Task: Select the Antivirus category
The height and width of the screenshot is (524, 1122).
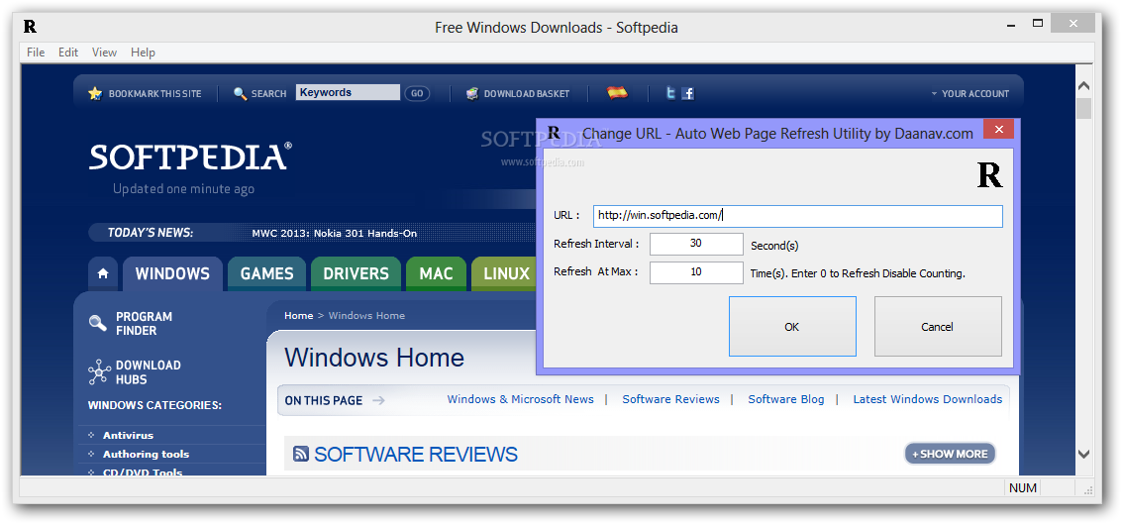Action: [x=128, y=435]
